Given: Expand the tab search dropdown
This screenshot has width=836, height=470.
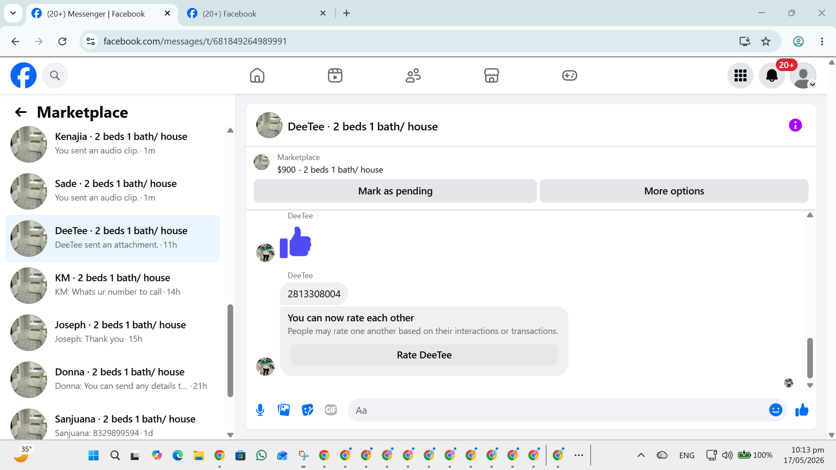Looking at the screenshot, I should click(x=13, y=13).
